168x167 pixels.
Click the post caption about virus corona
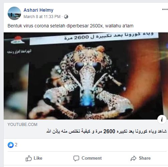(x=70, y=26)
